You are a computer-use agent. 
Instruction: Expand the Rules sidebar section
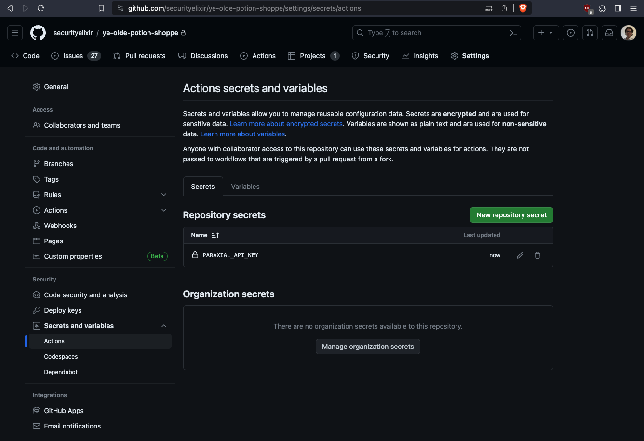click(x=164, y=194)
